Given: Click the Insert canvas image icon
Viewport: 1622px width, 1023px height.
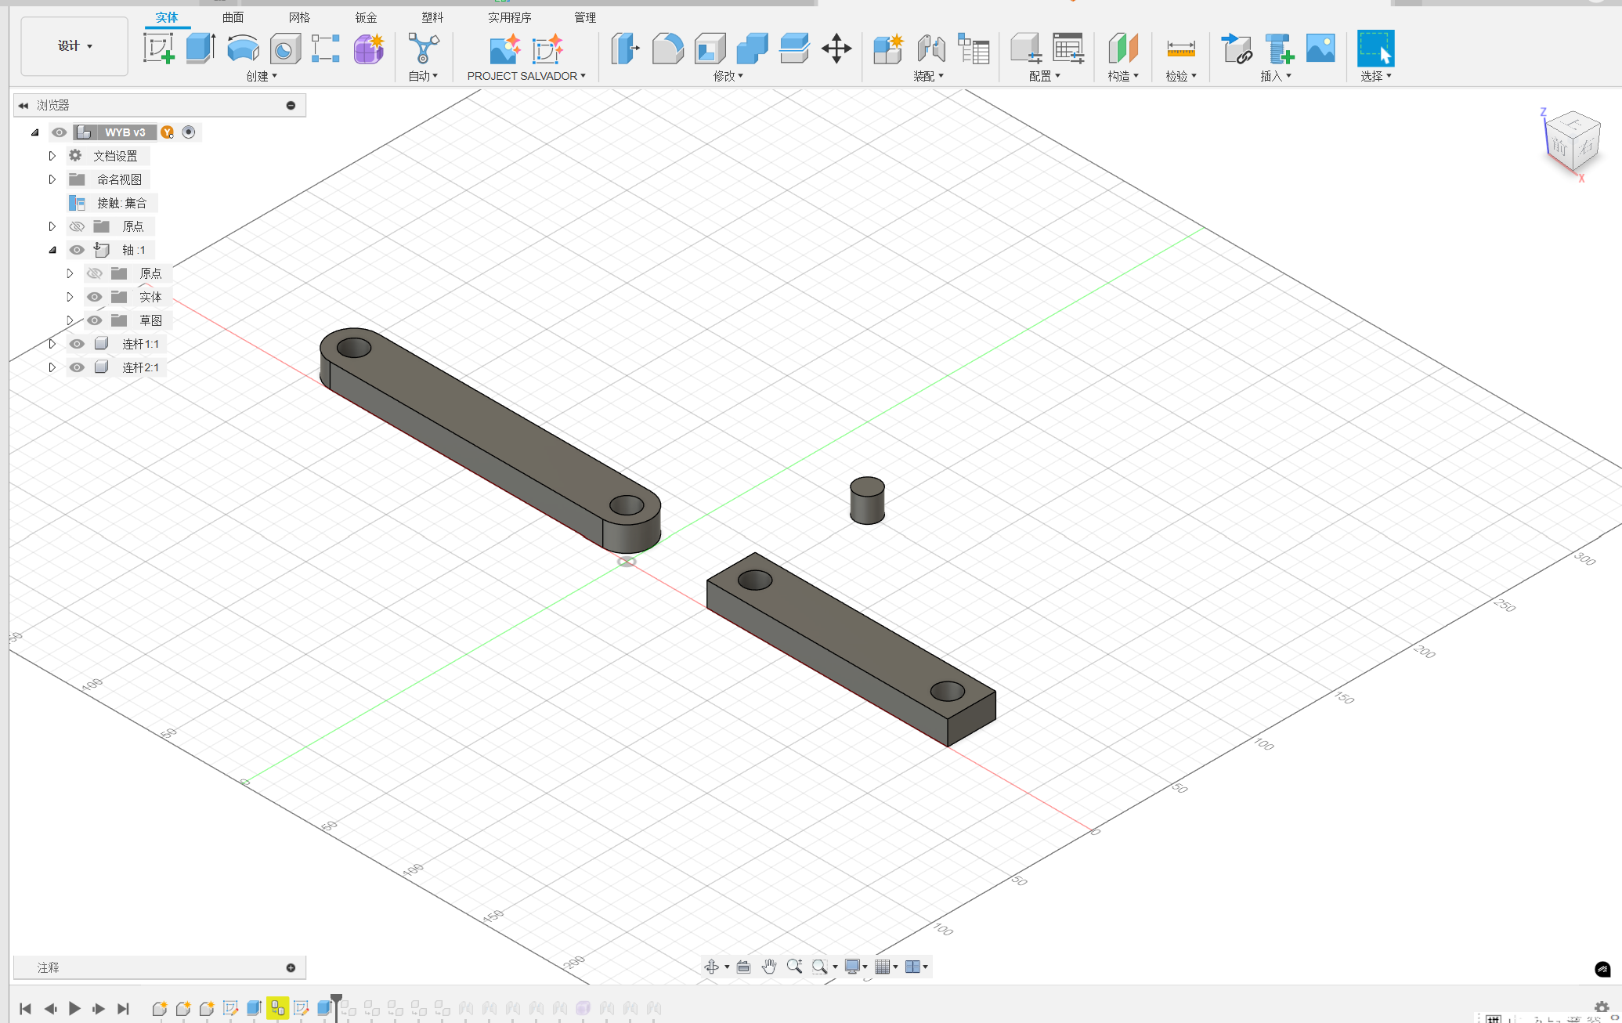Looking at the screenshot, I should [1320, 49].
